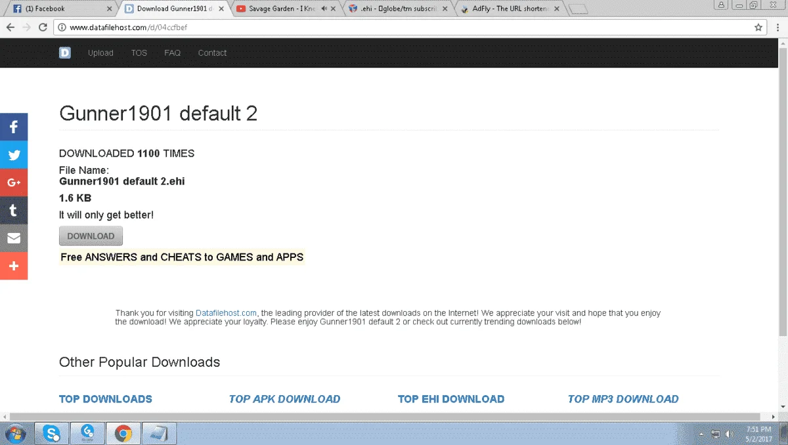Click the Chrome profile person icon
The width and height of the screenshot is (788, 445).
[722, 5]
